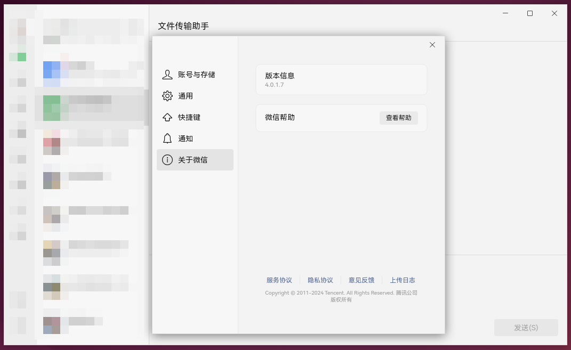Click the 发送(S) button in chat window
The image size is (571, 350).
pyautogui.click(x=526, y=328)
